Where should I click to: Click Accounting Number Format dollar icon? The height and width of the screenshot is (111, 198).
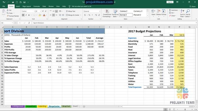(x=85, y=15)
